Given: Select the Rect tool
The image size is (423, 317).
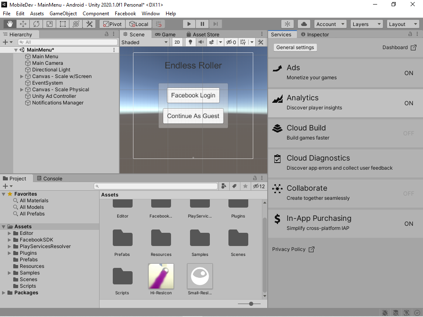Looking at the screenshot, I should coord(63,24).
